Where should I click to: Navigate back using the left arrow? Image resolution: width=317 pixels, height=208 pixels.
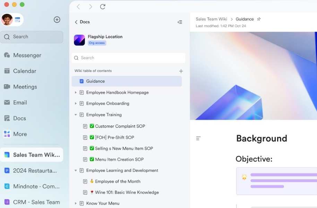pos(78,7)
